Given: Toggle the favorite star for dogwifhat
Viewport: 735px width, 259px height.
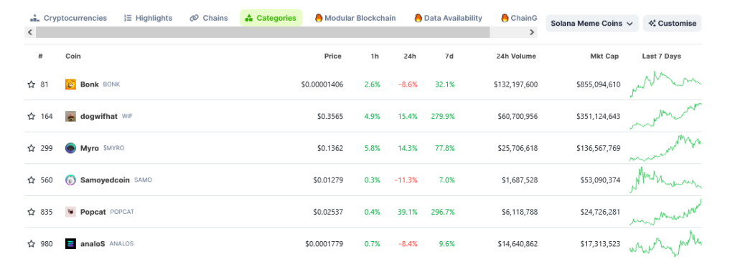Looking at the screenshot, I should (x=32, y=117).
